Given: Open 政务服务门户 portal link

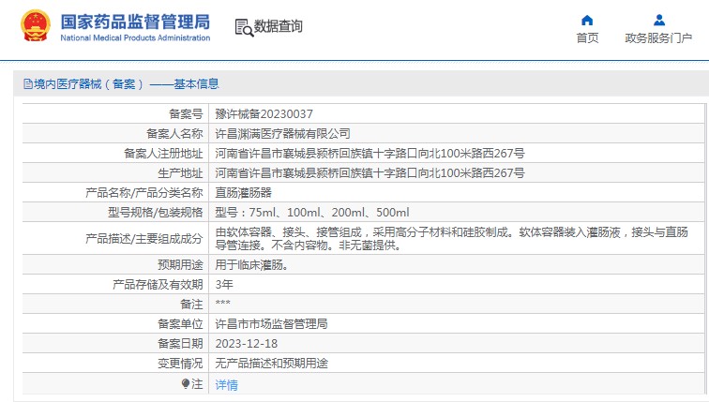Looking at the screenshot, I should pyautogui.click(x=658, y=37).
